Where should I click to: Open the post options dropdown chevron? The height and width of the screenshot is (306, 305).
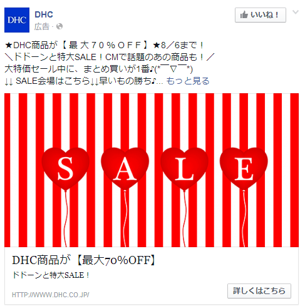[x=296, y=12]
